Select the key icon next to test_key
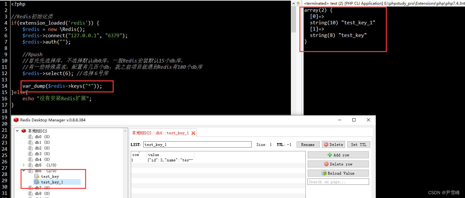The image size is (465, 198). (36, 176)
